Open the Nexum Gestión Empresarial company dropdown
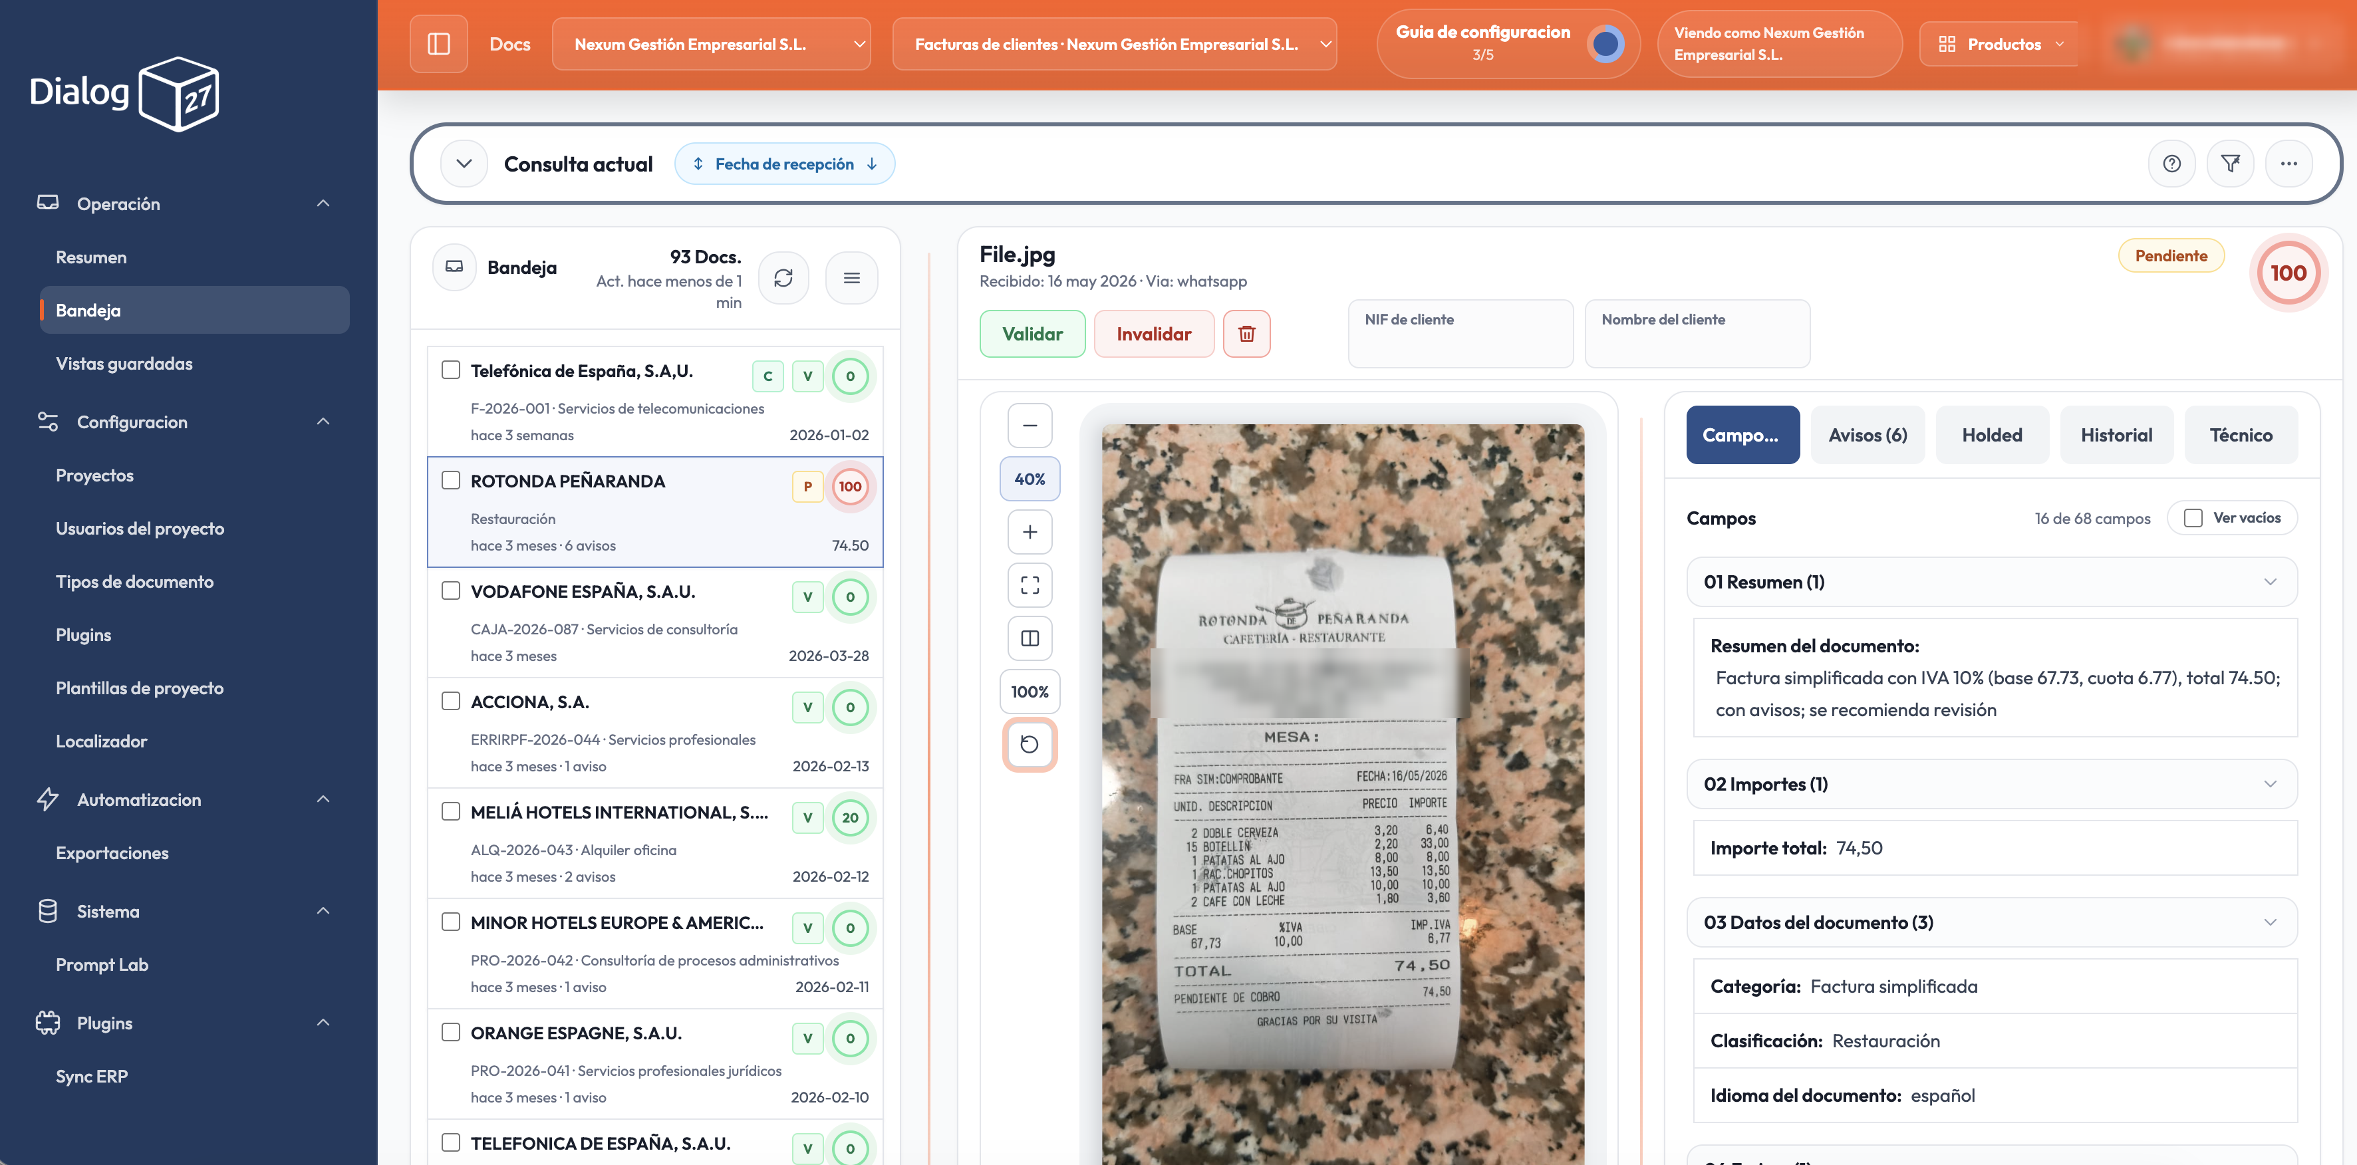Screen dimensions: 2357x1165 pyautogui.click(x=711, y=44)
